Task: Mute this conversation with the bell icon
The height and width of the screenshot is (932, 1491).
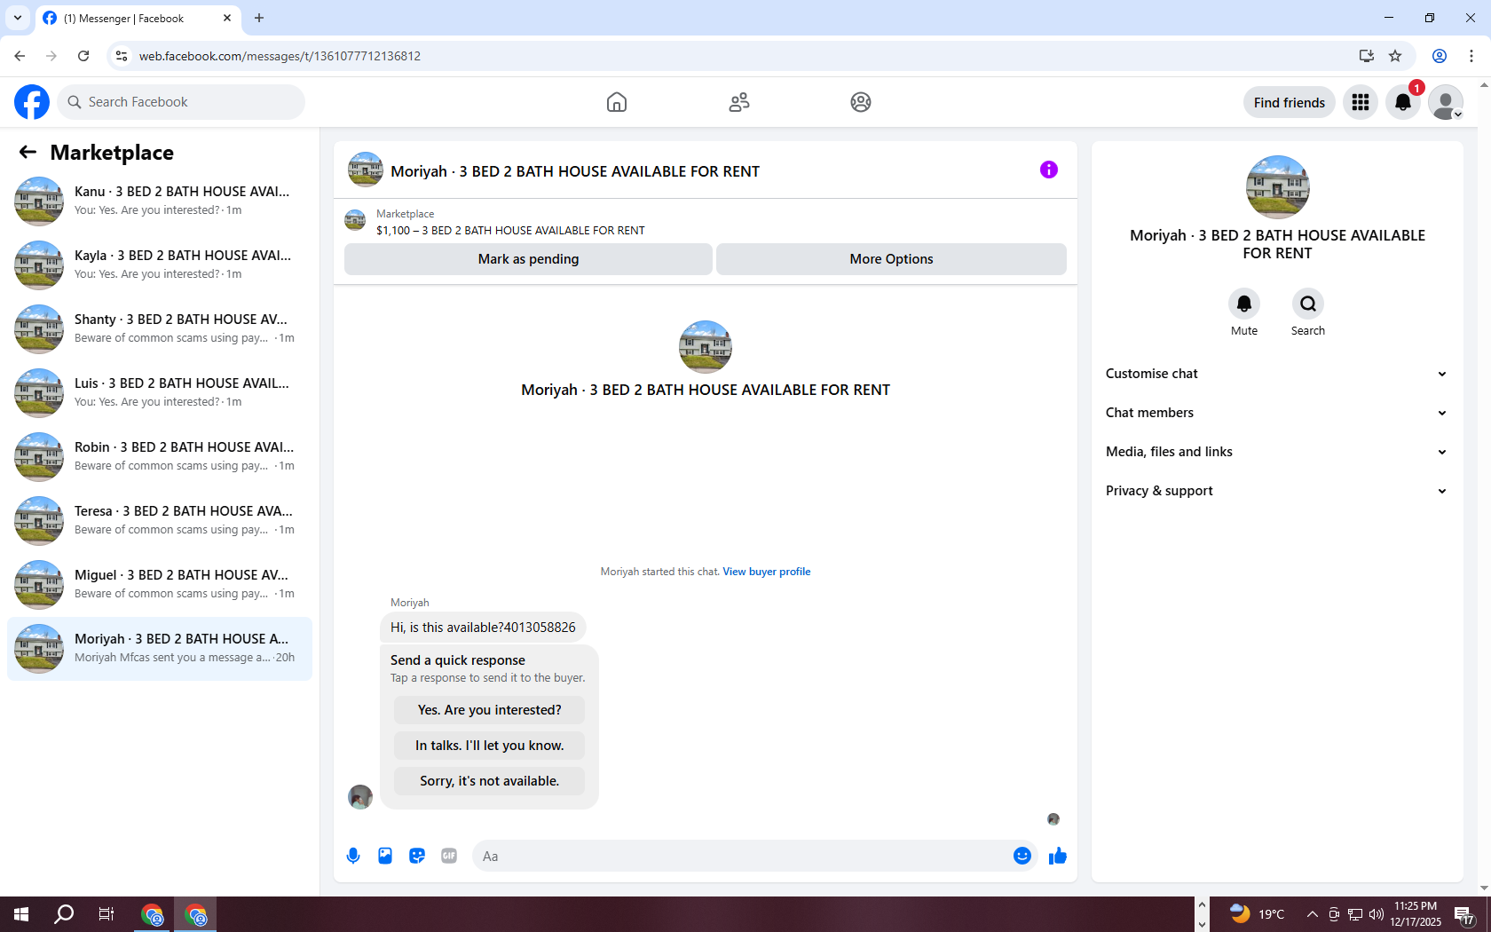Action: pyautogui.click(x=1244, y=304)
